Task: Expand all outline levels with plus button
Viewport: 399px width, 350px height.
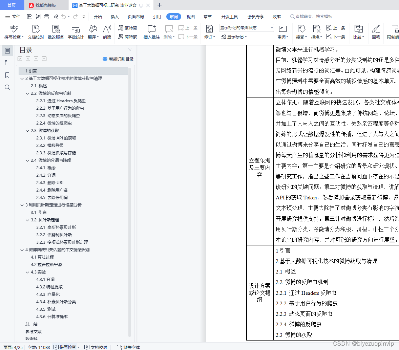Action: (x=36, y=59)
